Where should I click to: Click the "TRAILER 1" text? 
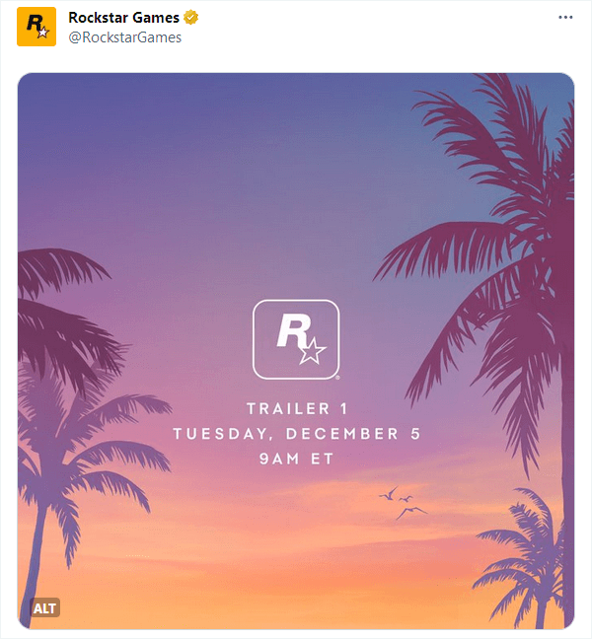296,408
